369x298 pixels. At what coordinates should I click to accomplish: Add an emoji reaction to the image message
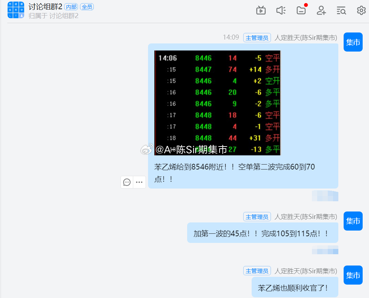point(127,182)
